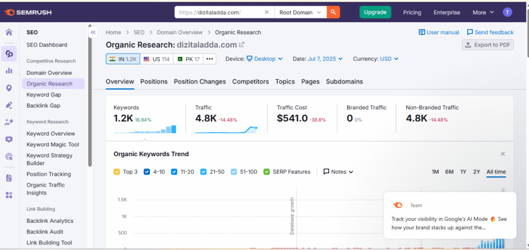This screenshot has width=529, height=250.
Task: Switch to the Pages tab
Action: point(310,82)
